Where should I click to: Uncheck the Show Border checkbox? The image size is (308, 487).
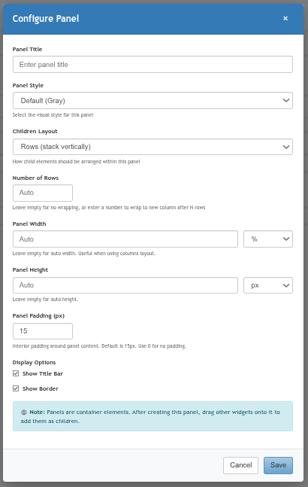[16, 388]
